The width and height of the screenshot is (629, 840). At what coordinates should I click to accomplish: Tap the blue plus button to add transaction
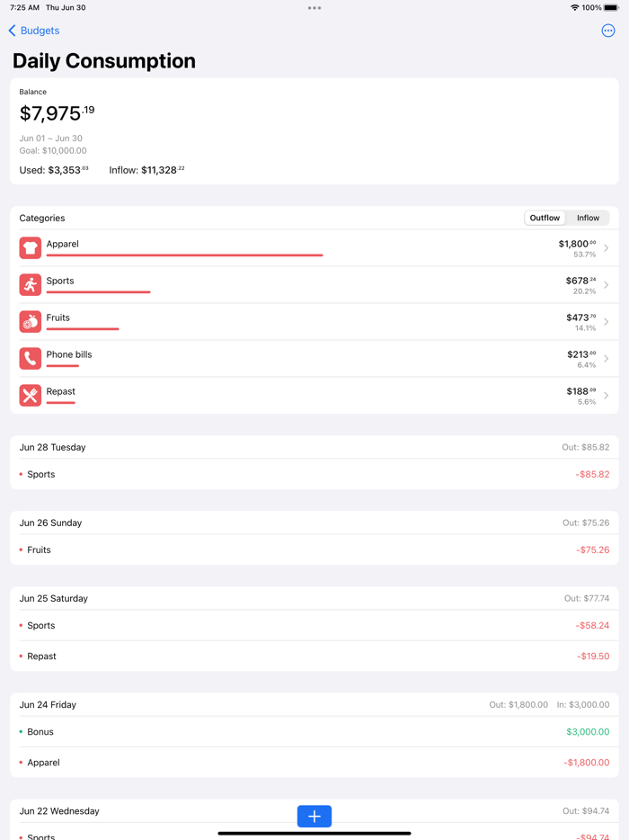(x=314, y=816)
